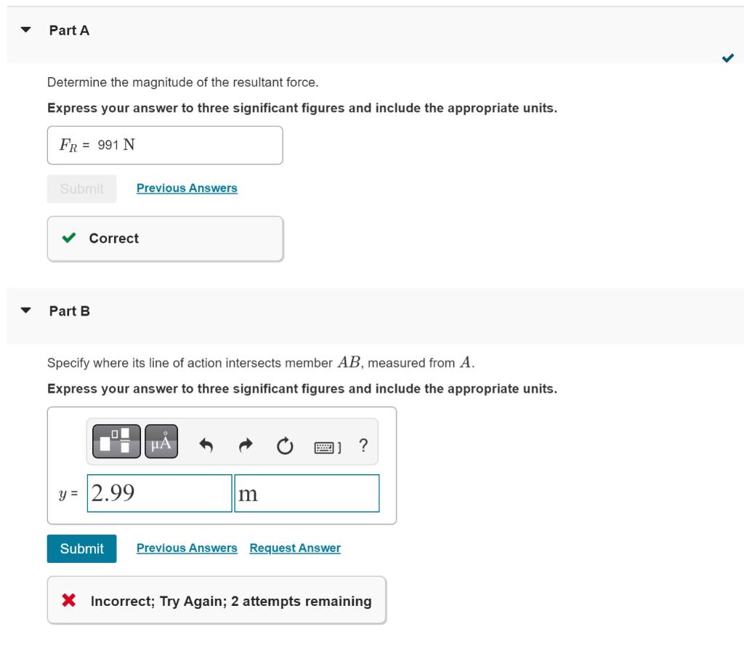Screen dimensions: 744x651
Task: Open the math templates palette icon
Action: [x=113, y=439]
